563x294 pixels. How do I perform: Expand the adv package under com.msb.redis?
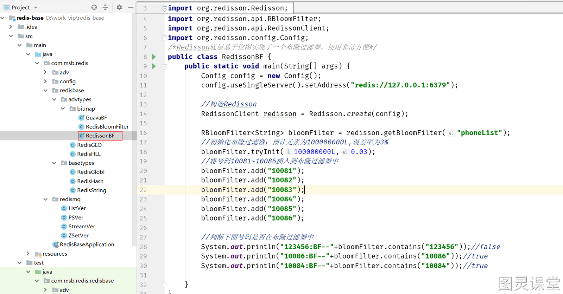click(45, 72)
